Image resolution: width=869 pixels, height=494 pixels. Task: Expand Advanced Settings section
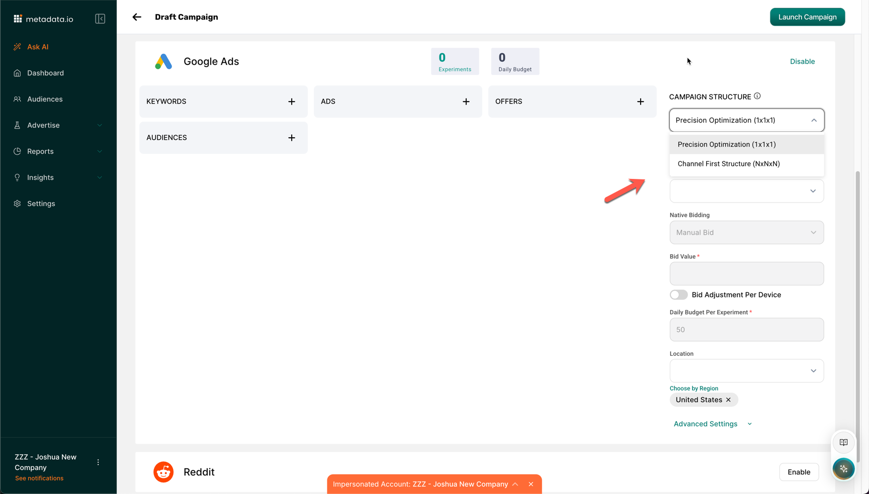click(712, 424)
